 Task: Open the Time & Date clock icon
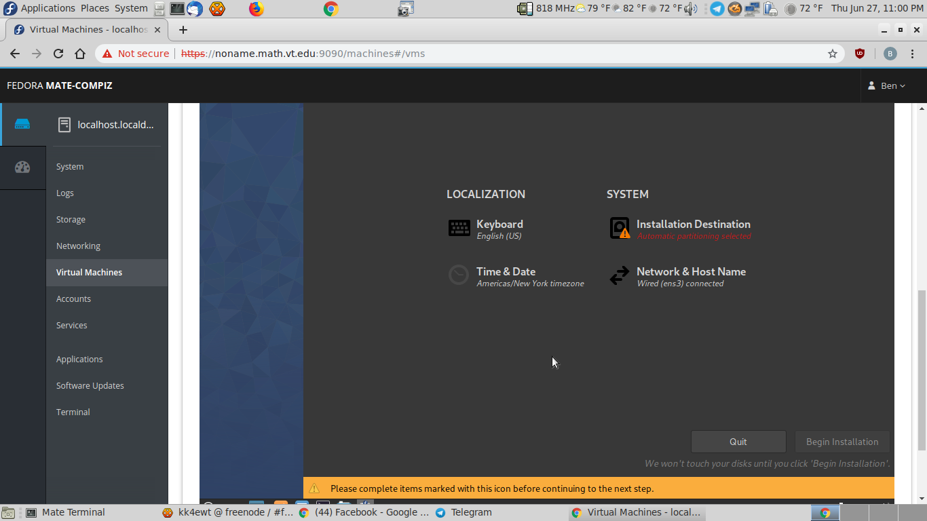[459, 275]
